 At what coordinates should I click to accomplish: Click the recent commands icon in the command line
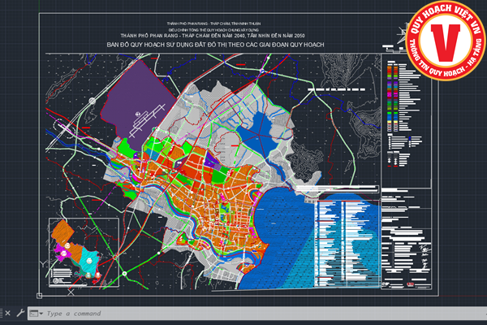click(x=33, y=313)
